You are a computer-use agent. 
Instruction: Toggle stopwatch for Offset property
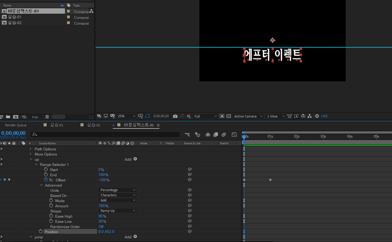[46, 180]
